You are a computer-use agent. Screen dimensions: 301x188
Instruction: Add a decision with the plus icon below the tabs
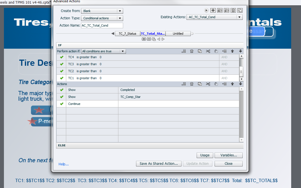(x=144, y=39)
